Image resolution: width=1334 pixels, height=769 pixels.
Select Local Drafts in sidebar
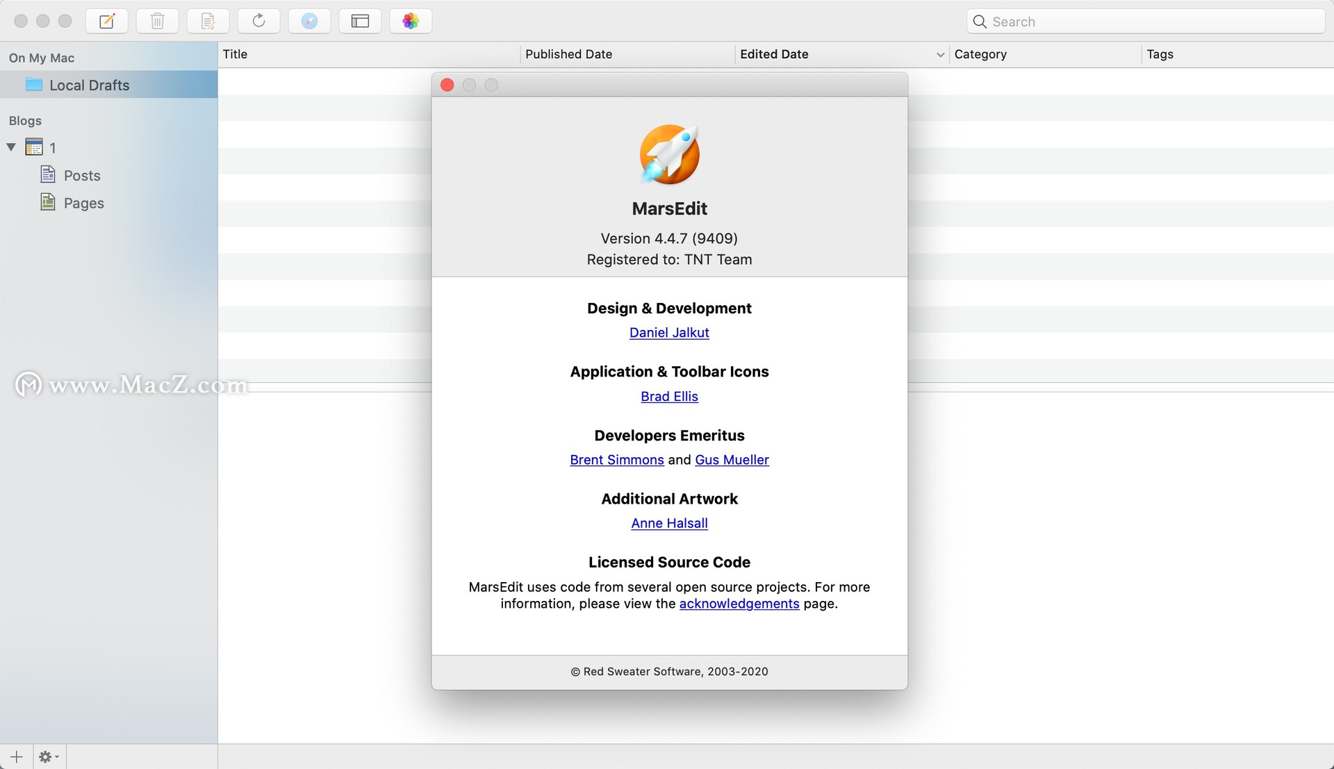click(x=108, y=85)
